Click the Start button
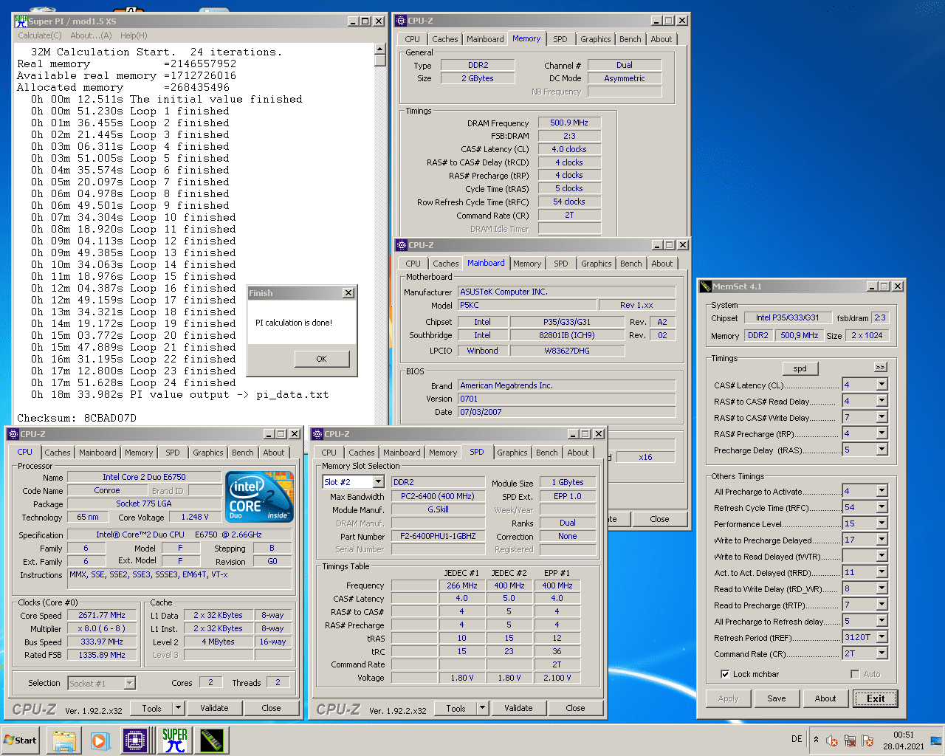The height and width of the screenshot is (756, 945). (x=21, y=740)
